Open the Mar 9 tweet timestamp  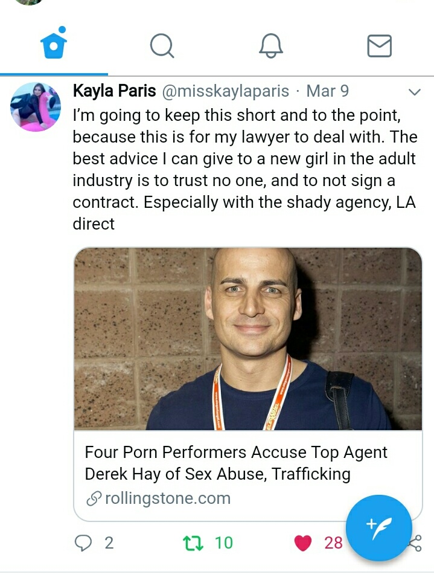click(328, 91)
